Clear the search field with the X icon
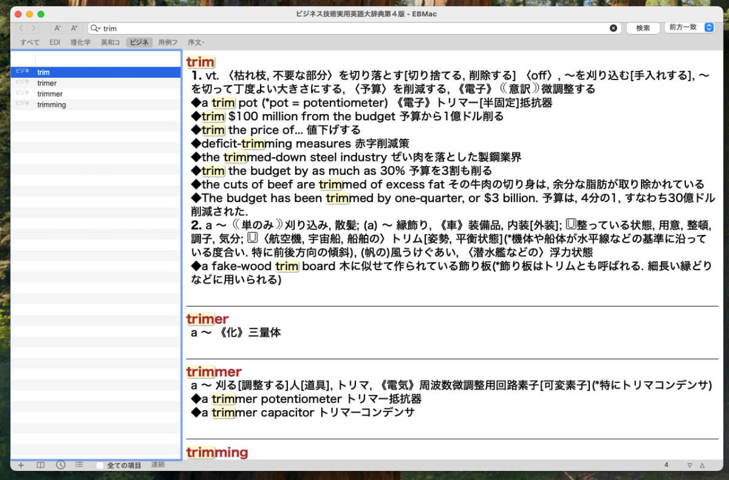Viewport: 729px width, 480px height. (613, 28)
